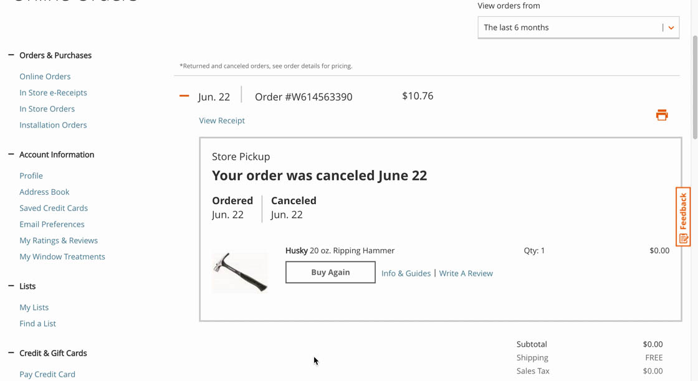Collapse the Jun. 22 order details
The height and width of the screenshot is (381, 698).
pos(184,96)
